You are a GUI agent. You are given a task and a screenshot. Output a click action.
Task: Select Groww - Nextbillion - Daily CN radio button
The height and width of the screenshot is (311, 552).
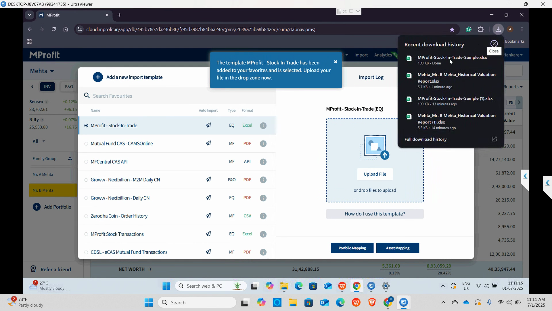coord(86,198)
